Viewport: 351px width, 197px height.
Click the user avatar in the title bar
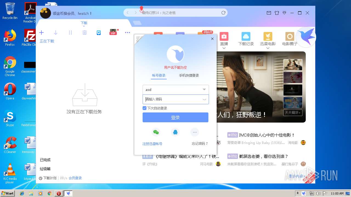(46, 13)
